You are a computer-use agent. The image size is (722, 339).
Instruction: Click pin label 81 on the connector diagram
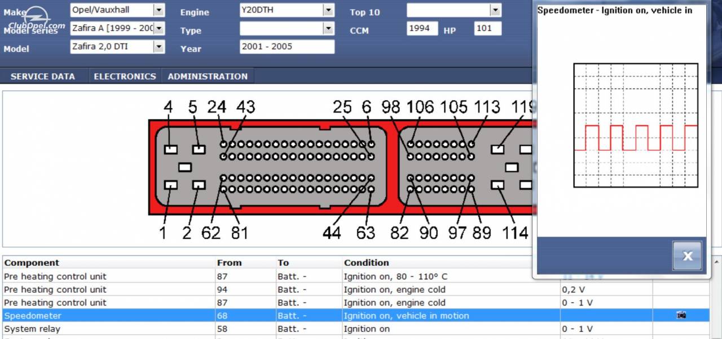coord(239,232)
